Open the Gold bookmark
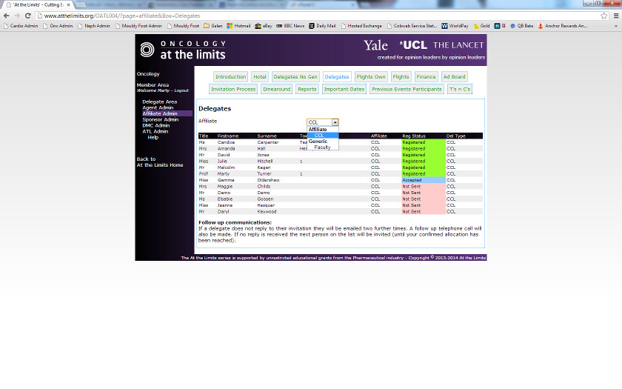 pyautogui.click(x=481, y=26)
